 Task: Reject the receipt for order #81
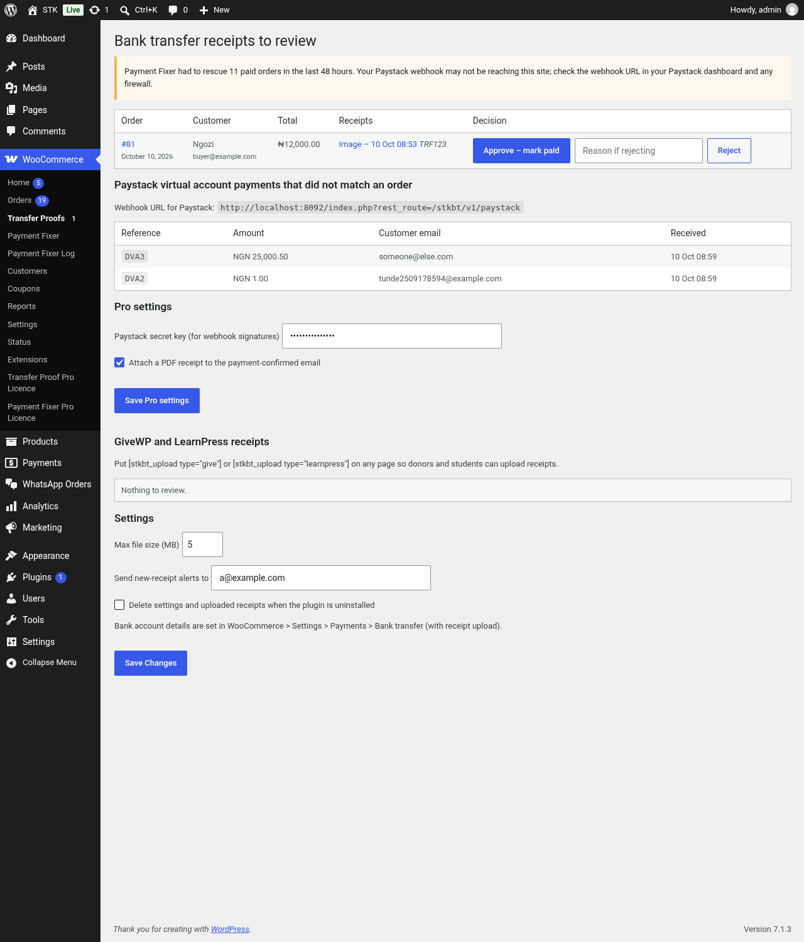729,151
